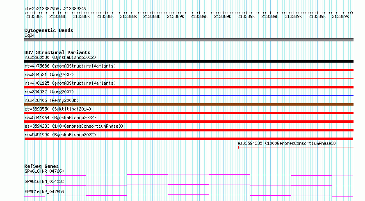Click the right arrowhead of the ruler
This screenshot has height=201, width=365.
tap(352, 13)
